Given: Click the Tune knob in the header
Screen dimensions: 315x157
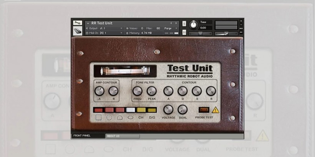Looking at the screenshot, I should (x=193, y=25).
